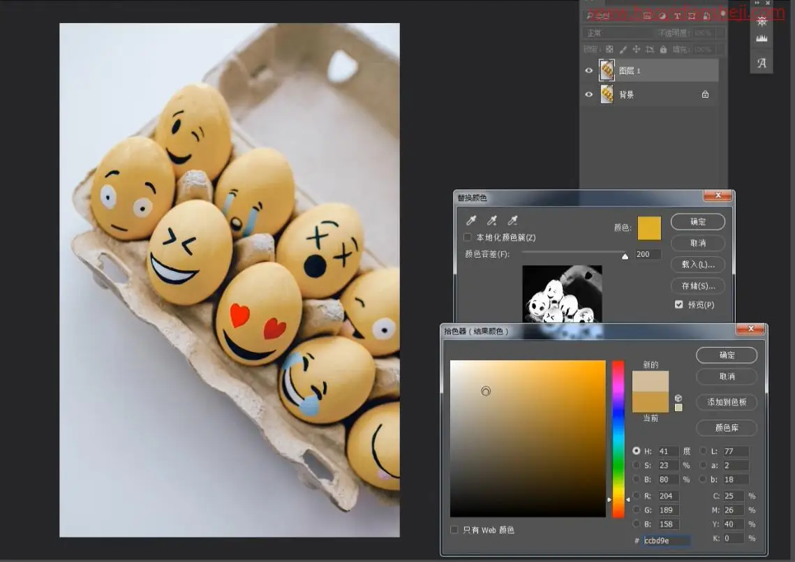Select the R red radio button
This screenshot has width=795, height=562.
[637, 496]
